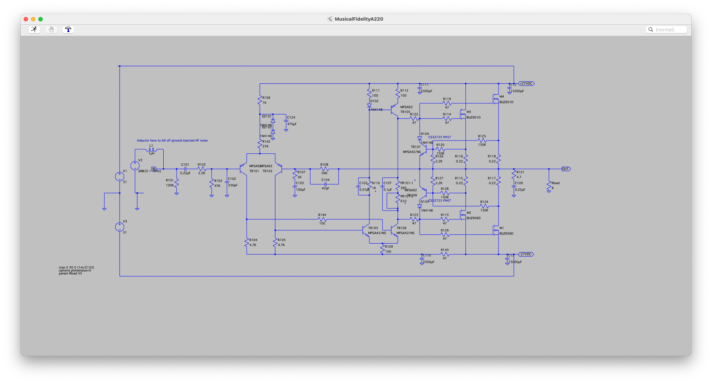Select the OUT output flag
This screenshot has height=383, width=712.
[566, 169]
